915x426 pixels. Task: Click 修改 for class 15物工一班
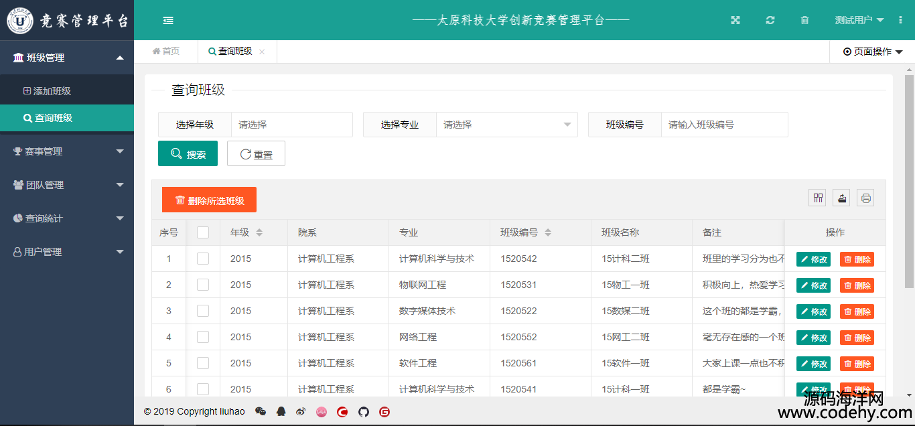(813, 285)
